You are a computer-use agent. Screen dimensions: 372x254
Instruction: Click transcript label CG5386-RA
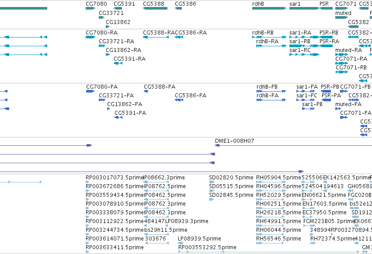pyautogui.click(x=191, y=32)
